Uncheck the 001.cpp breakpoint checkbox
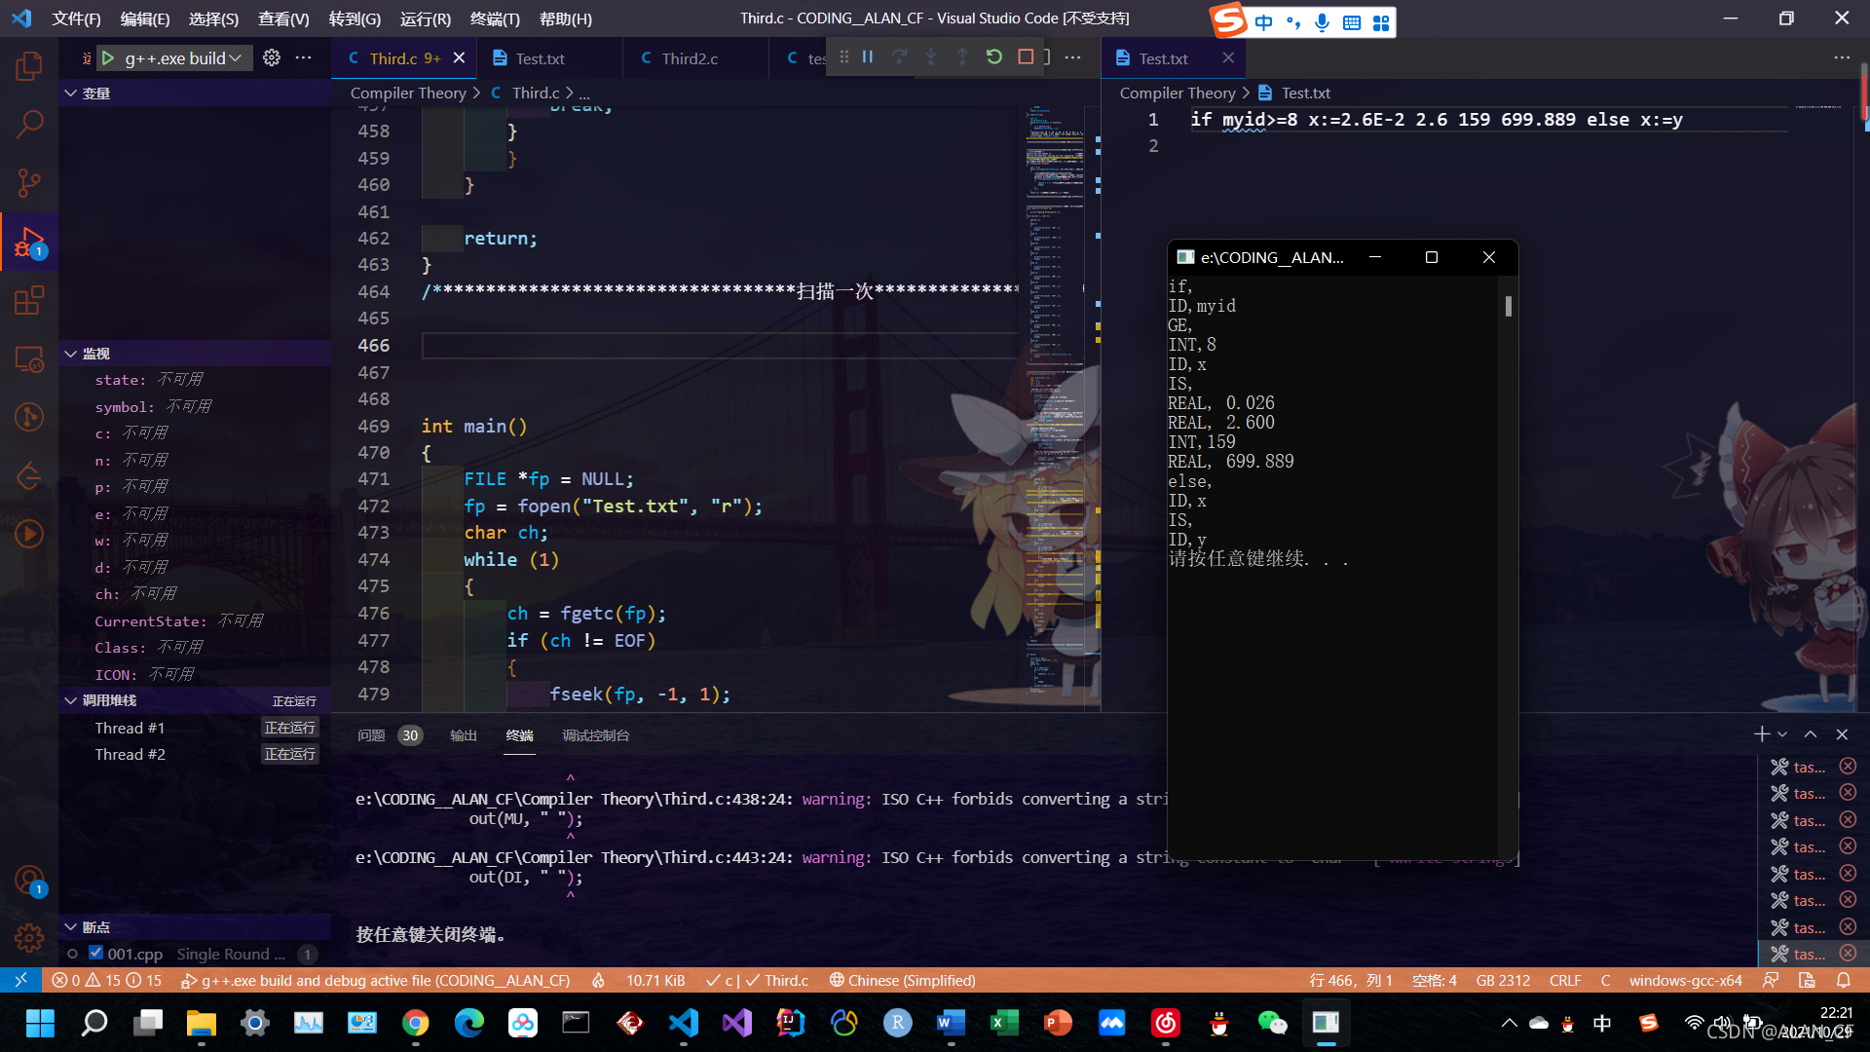 pyautogui.click(x=95, y=953)
